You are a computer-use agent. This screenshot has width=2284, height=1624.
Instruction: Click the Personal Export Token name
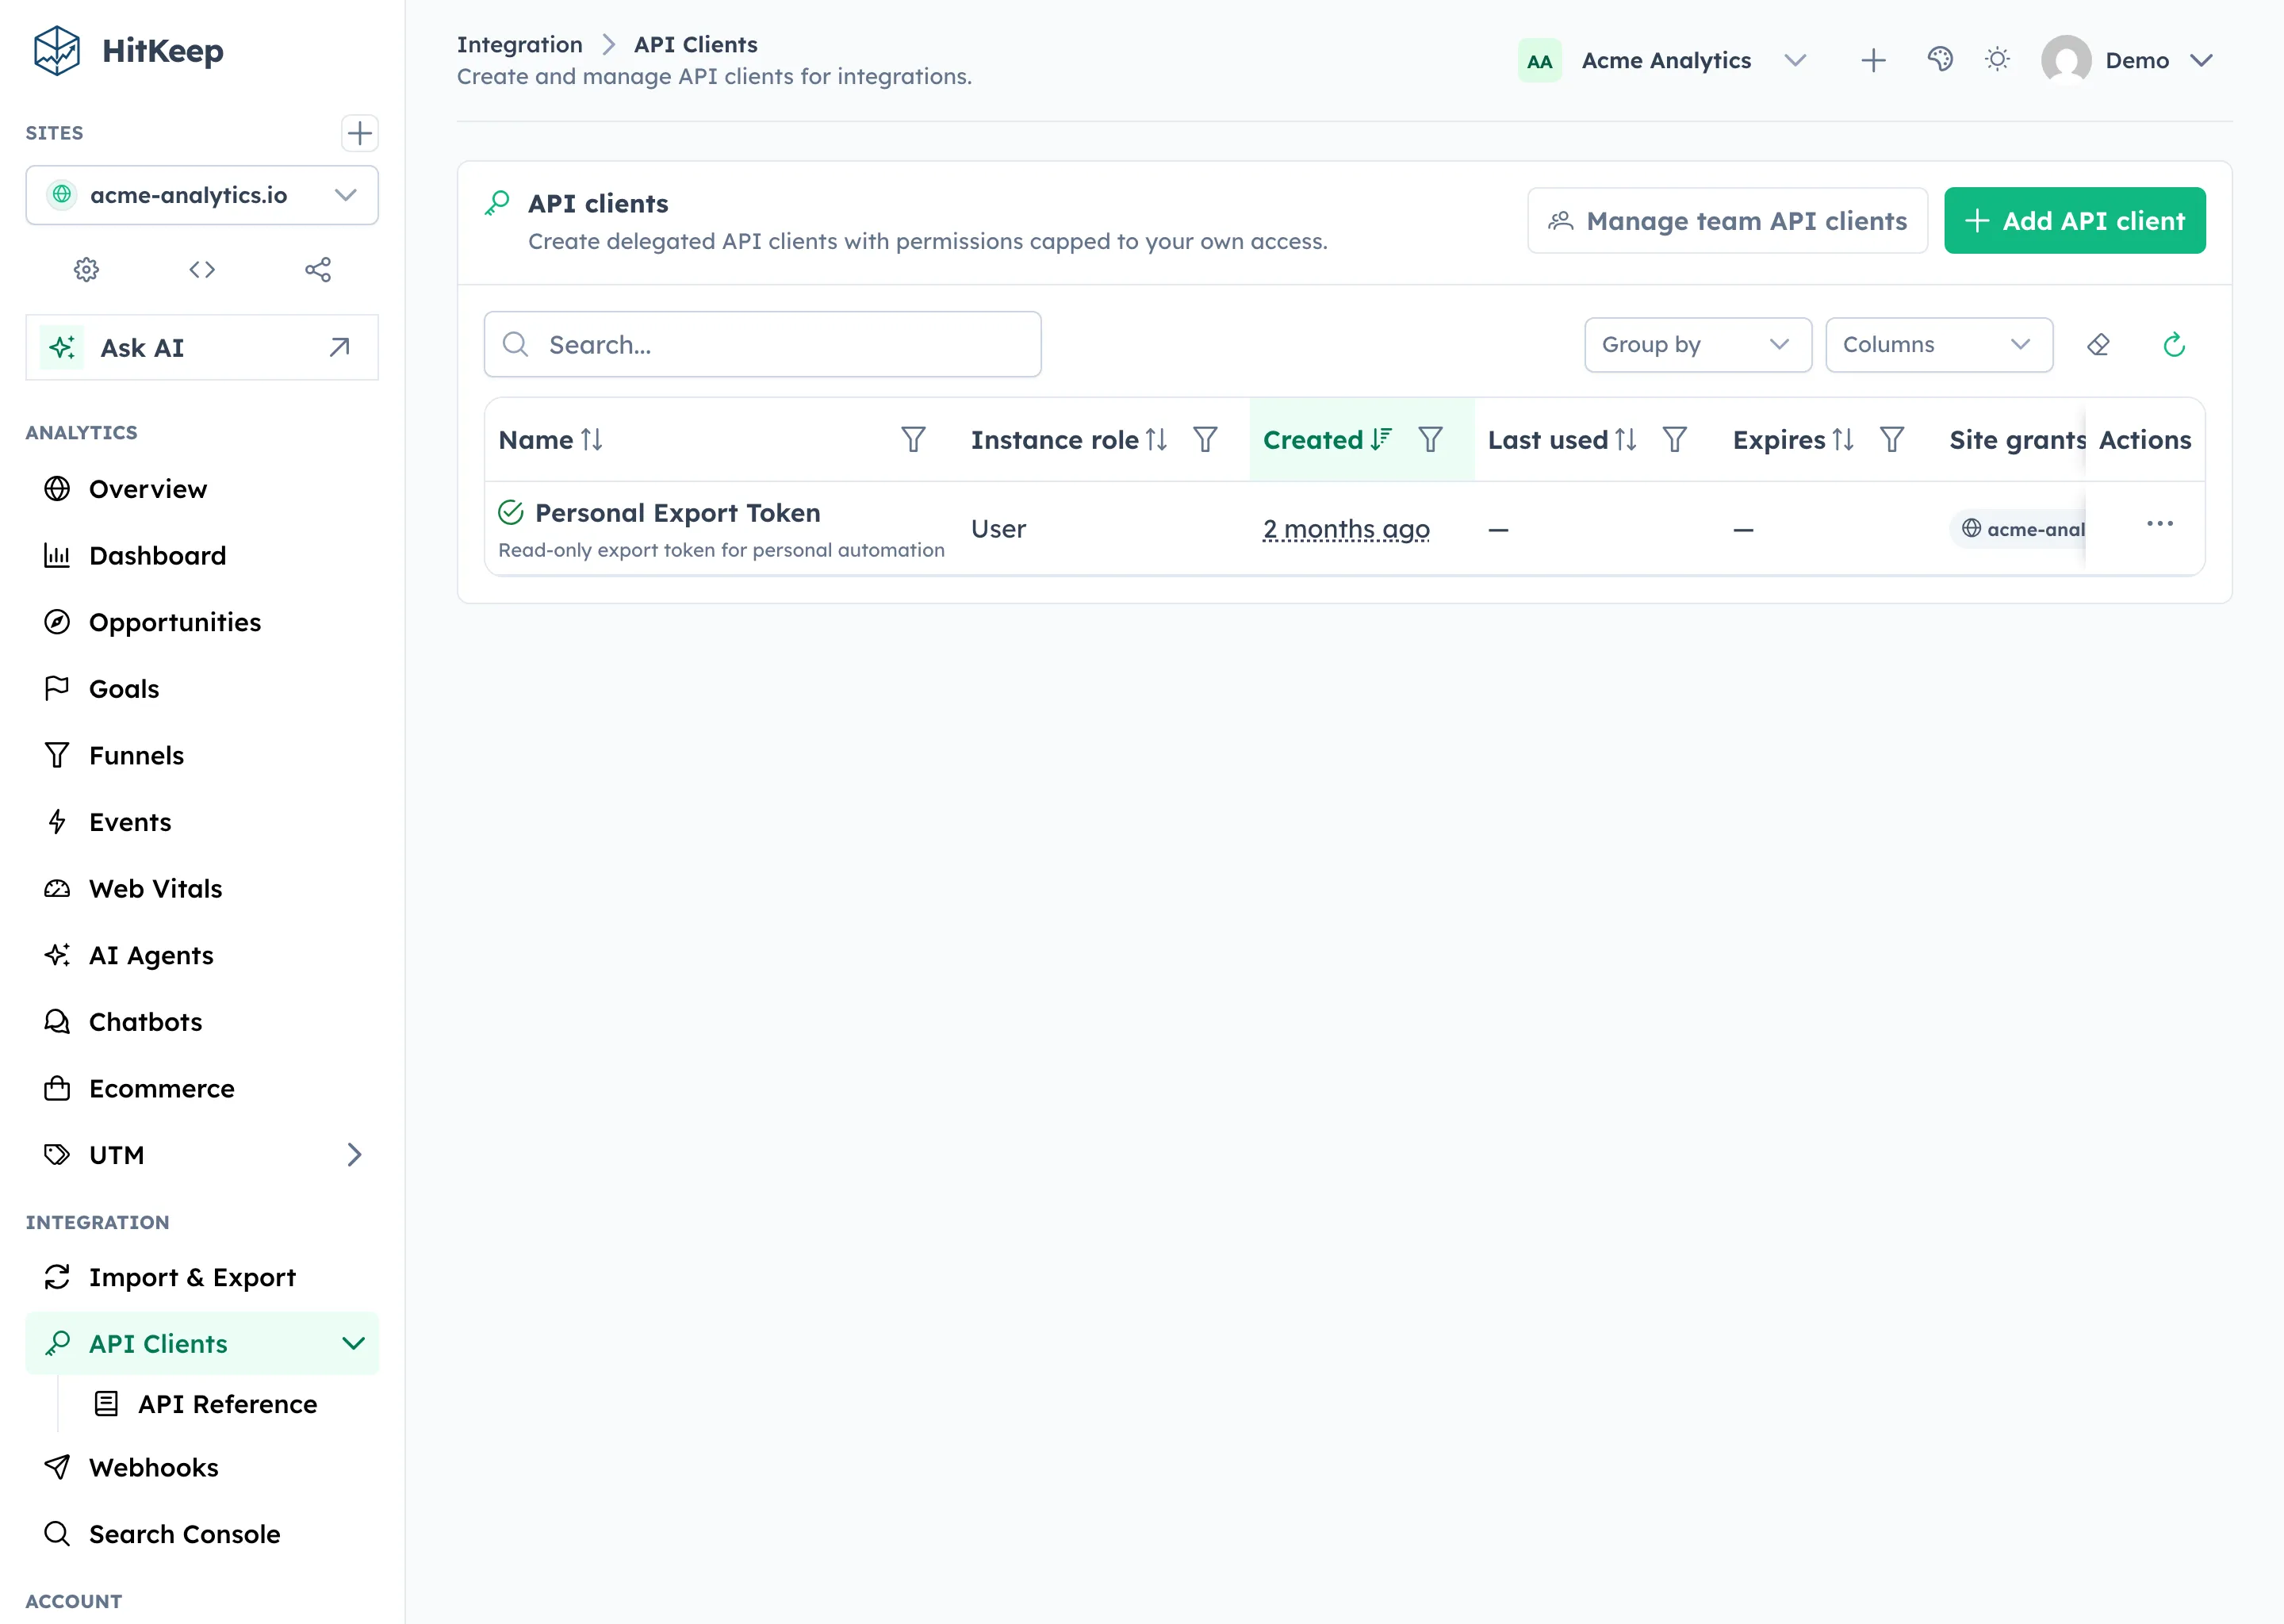677,513
